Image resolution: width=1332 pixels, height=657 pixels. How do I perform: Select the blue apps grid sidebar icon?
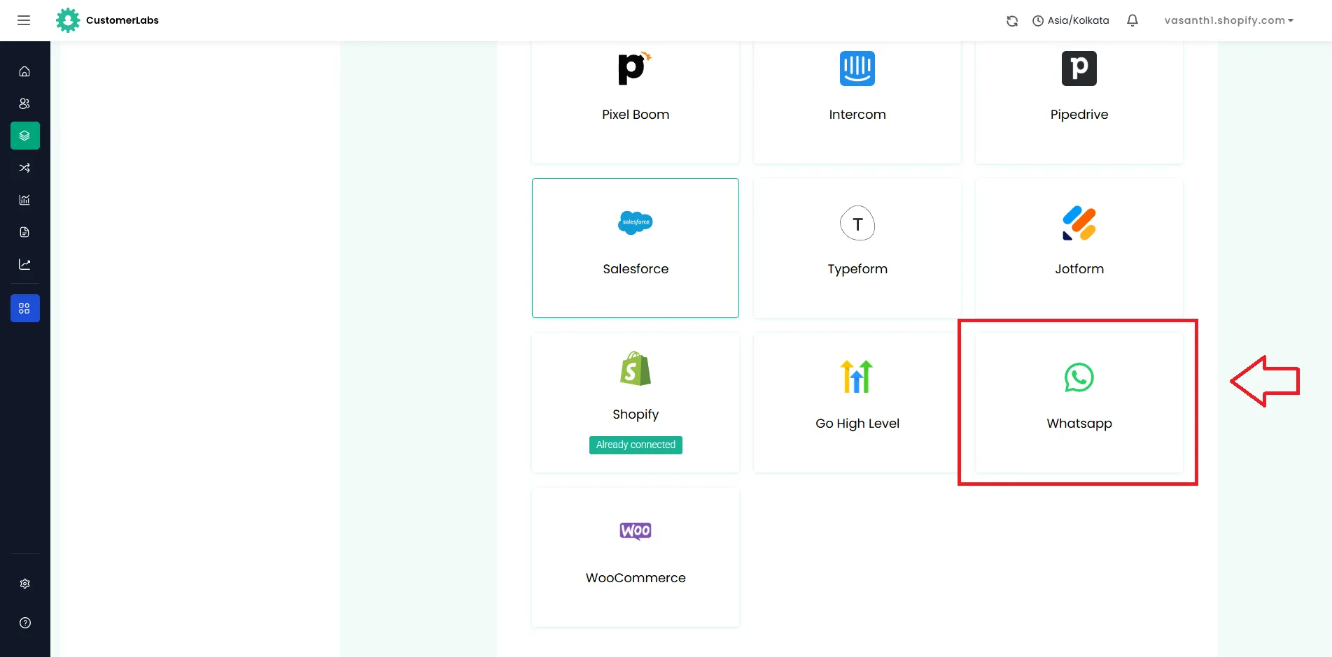25,308
